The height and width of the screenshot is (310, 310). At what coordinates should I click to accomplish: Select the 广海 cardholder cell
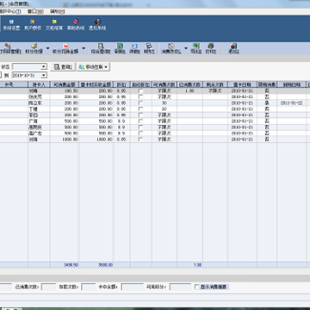39,121
